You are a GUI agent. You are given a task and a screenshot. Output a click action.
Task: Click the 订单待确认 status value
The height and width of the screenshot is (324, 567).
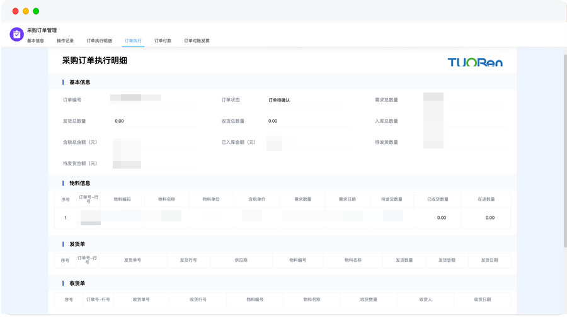click(279, 100)
